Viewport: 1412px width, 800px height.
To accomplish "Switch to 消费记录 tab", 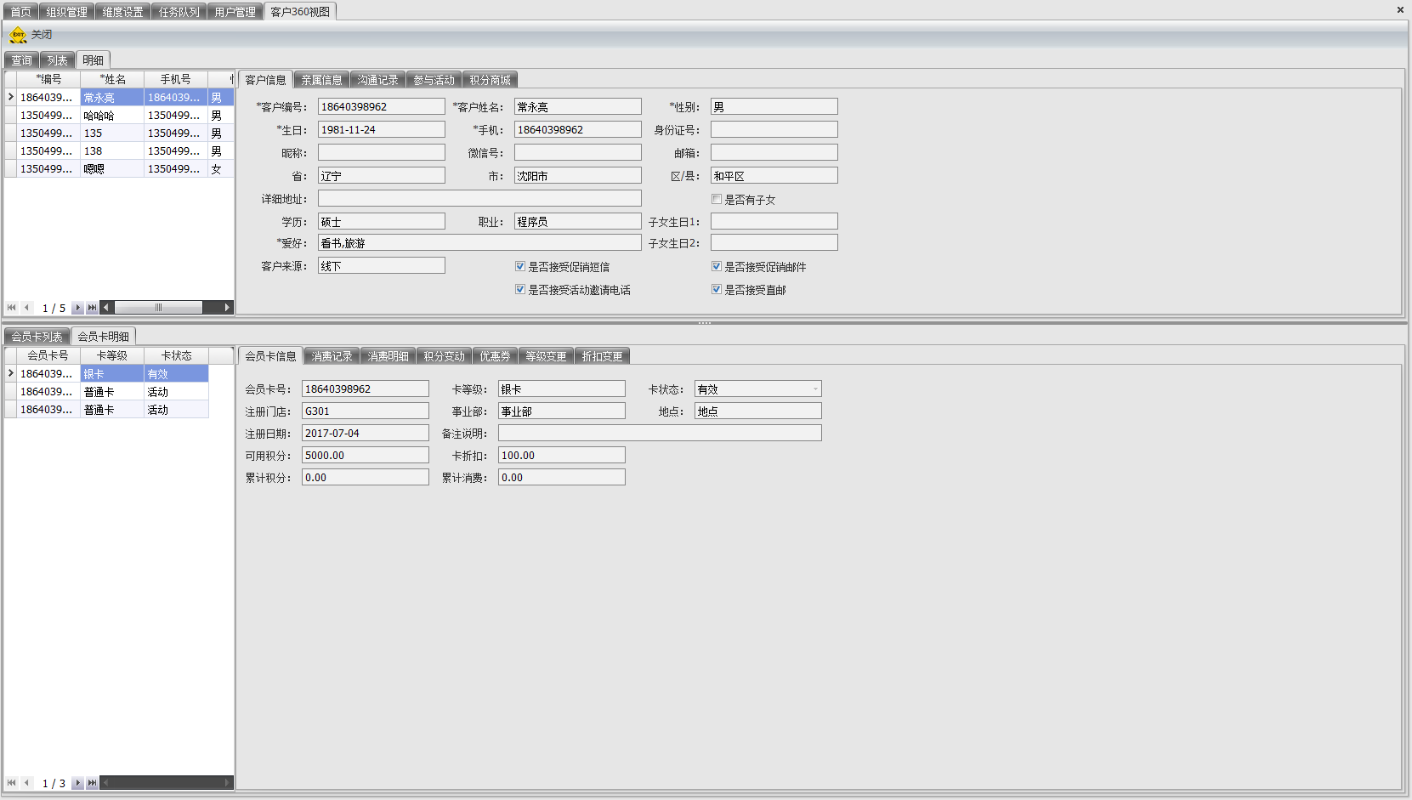I will [x=332, y=356].
